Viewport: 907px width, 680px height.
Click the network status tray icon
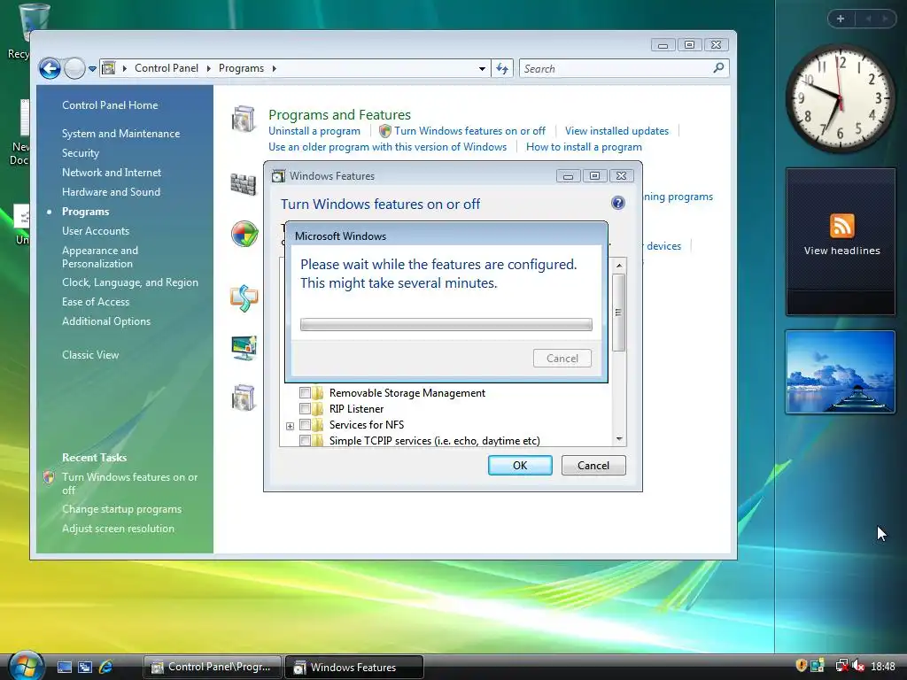841,666
